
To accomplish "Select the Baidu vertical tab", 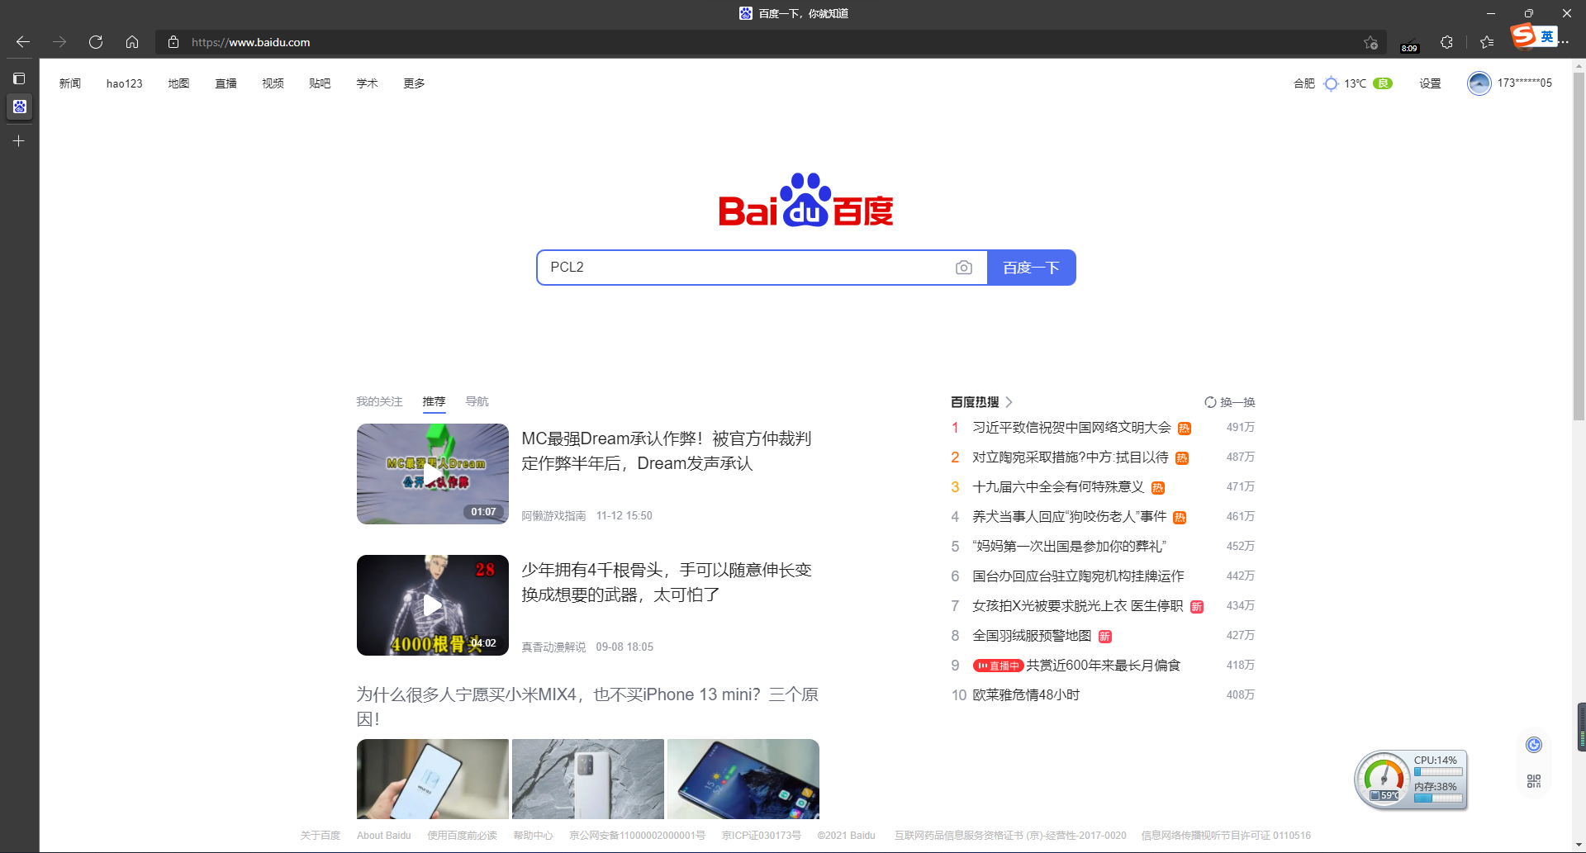I will coord(19,107).
